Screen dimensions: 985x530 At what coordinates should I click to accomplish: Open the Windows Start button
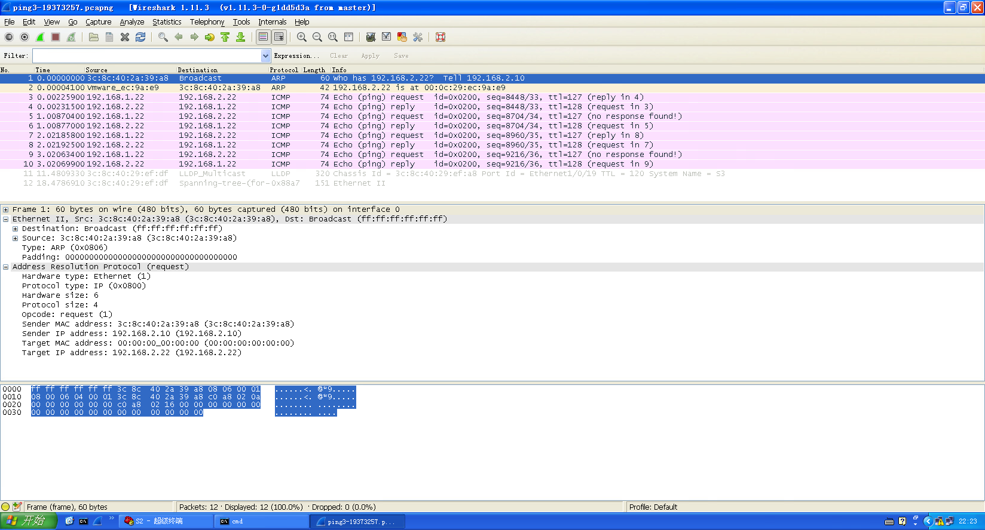point(29,521)
